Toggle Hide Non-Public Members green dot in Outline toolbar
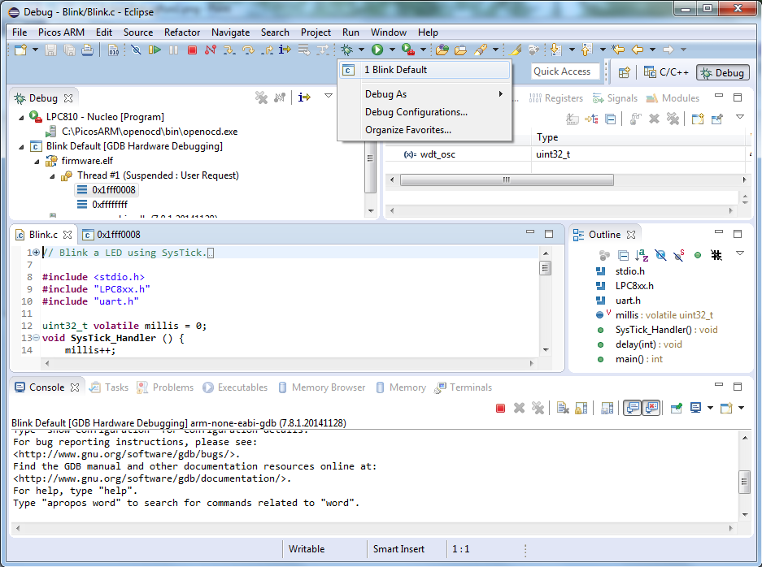762x567 pixels. tap(698, 255)
